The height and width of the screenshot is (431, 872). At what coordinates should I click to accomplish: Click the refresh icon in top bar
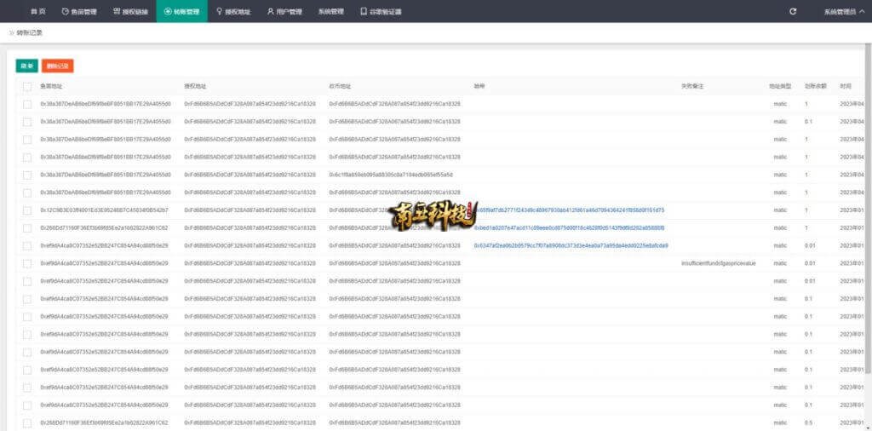[793, 12]
